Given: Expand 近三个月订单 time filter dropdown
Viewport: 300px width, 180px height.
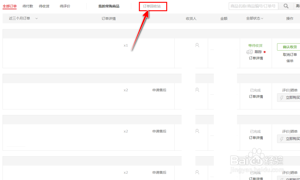Looking at the screenshot, I should tap(23, 19).
